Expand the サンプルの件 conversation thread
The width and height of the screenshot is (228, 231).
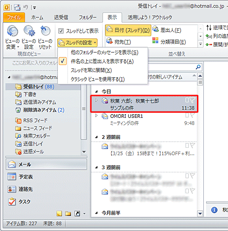click(96, 100)
